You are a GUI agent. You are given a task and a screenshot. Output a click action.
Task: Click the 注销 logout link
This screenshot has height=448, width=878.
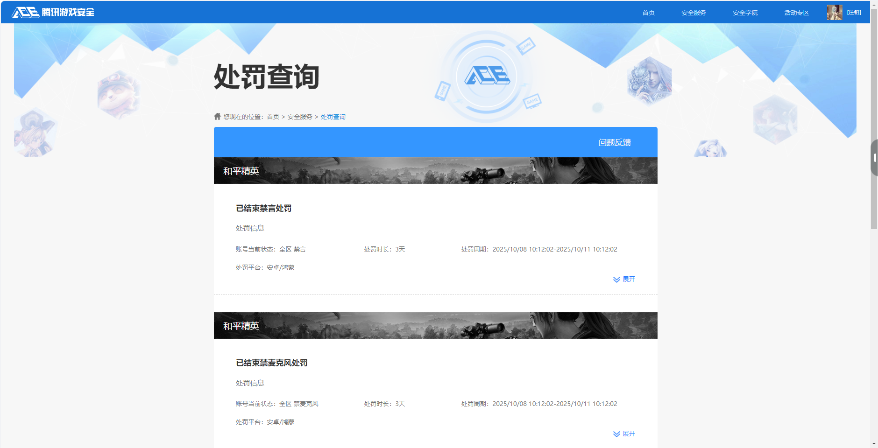coord(854,13)
